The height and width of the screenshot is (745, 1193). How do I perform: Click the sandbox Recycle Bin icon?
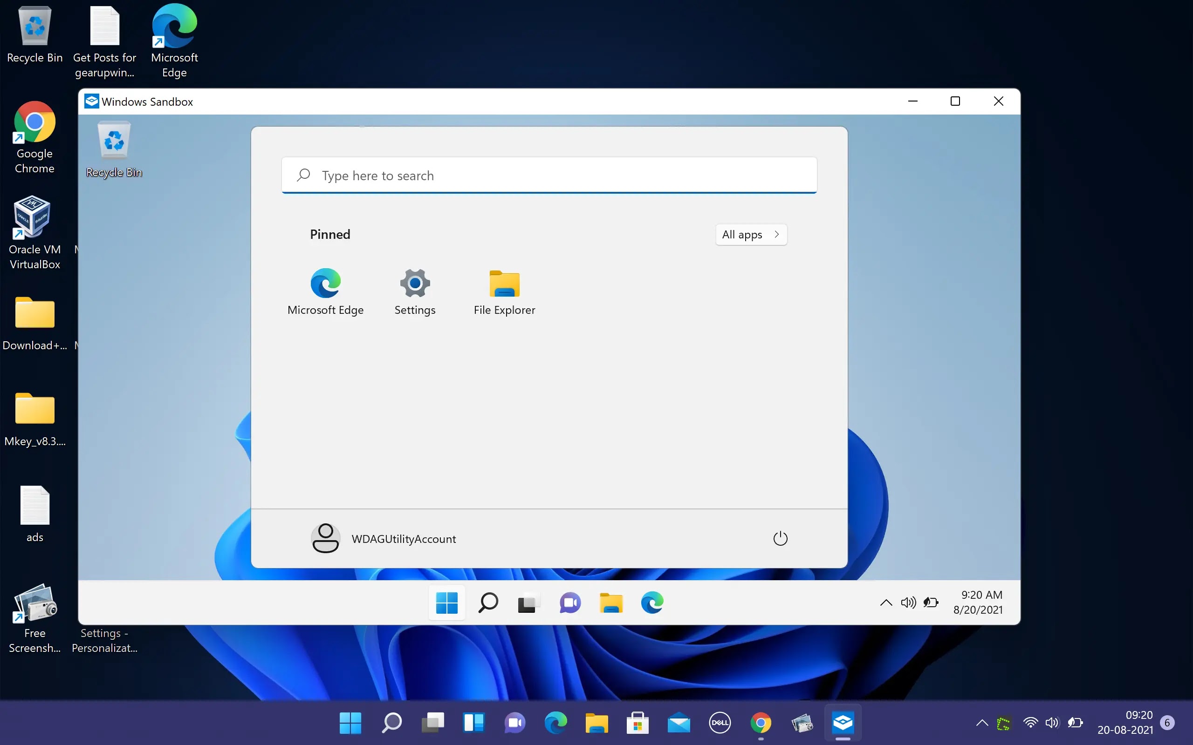[114, 142]
